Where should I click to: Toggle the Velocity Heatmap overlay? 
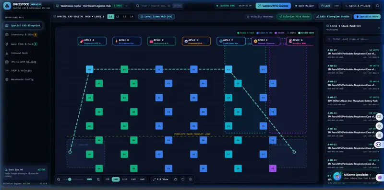point(260,17)
